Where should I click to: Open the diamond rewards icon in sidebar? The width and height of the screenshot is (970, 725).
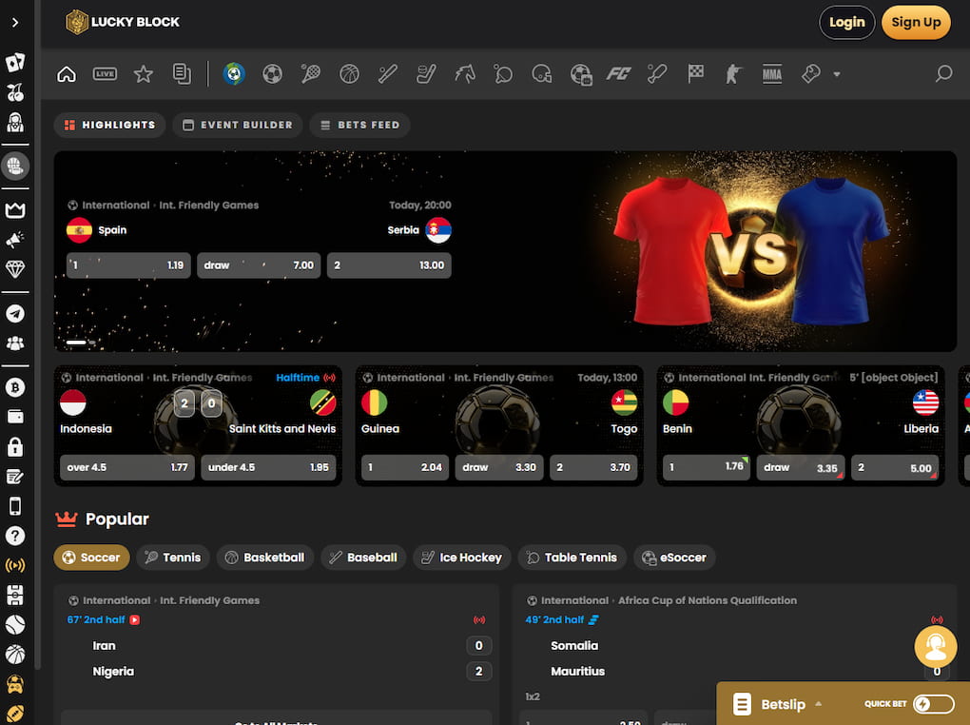click(15, 268)
